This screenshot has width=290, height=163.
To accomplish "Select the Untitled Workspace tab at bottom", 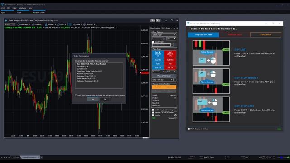I will [29, 158].
